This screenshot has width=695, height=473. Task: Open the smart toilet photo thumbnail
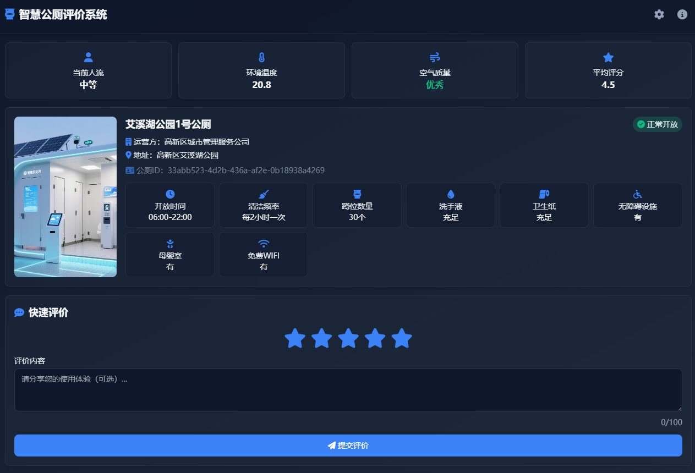click(65, 197)
